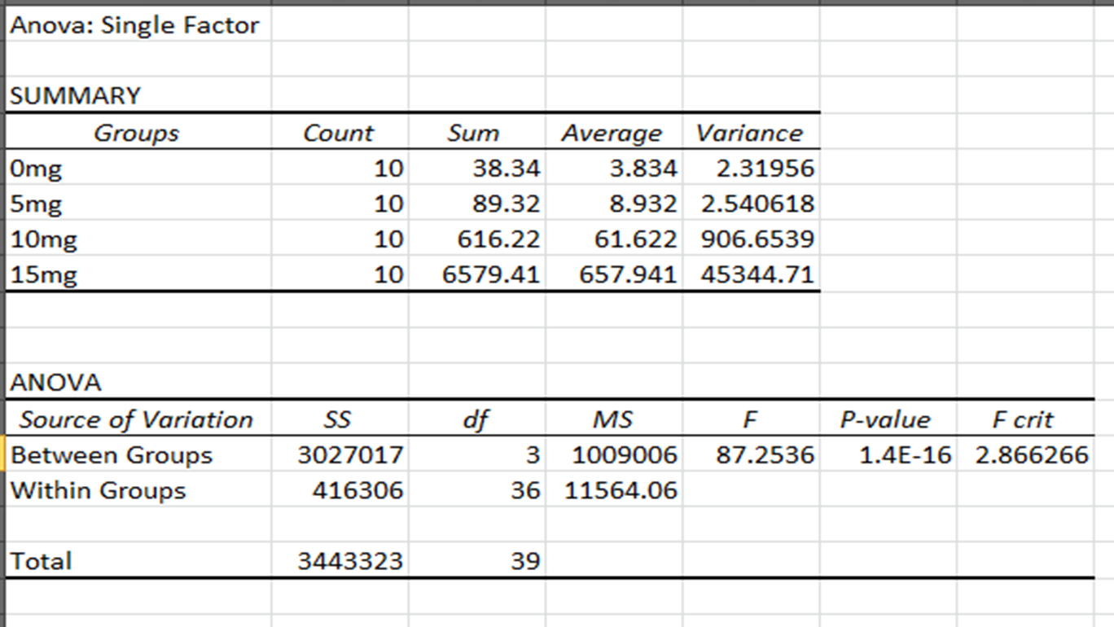Select the Groups column header cell
This screenshot has height=627, width=1114.
click(x=136, y=133)
